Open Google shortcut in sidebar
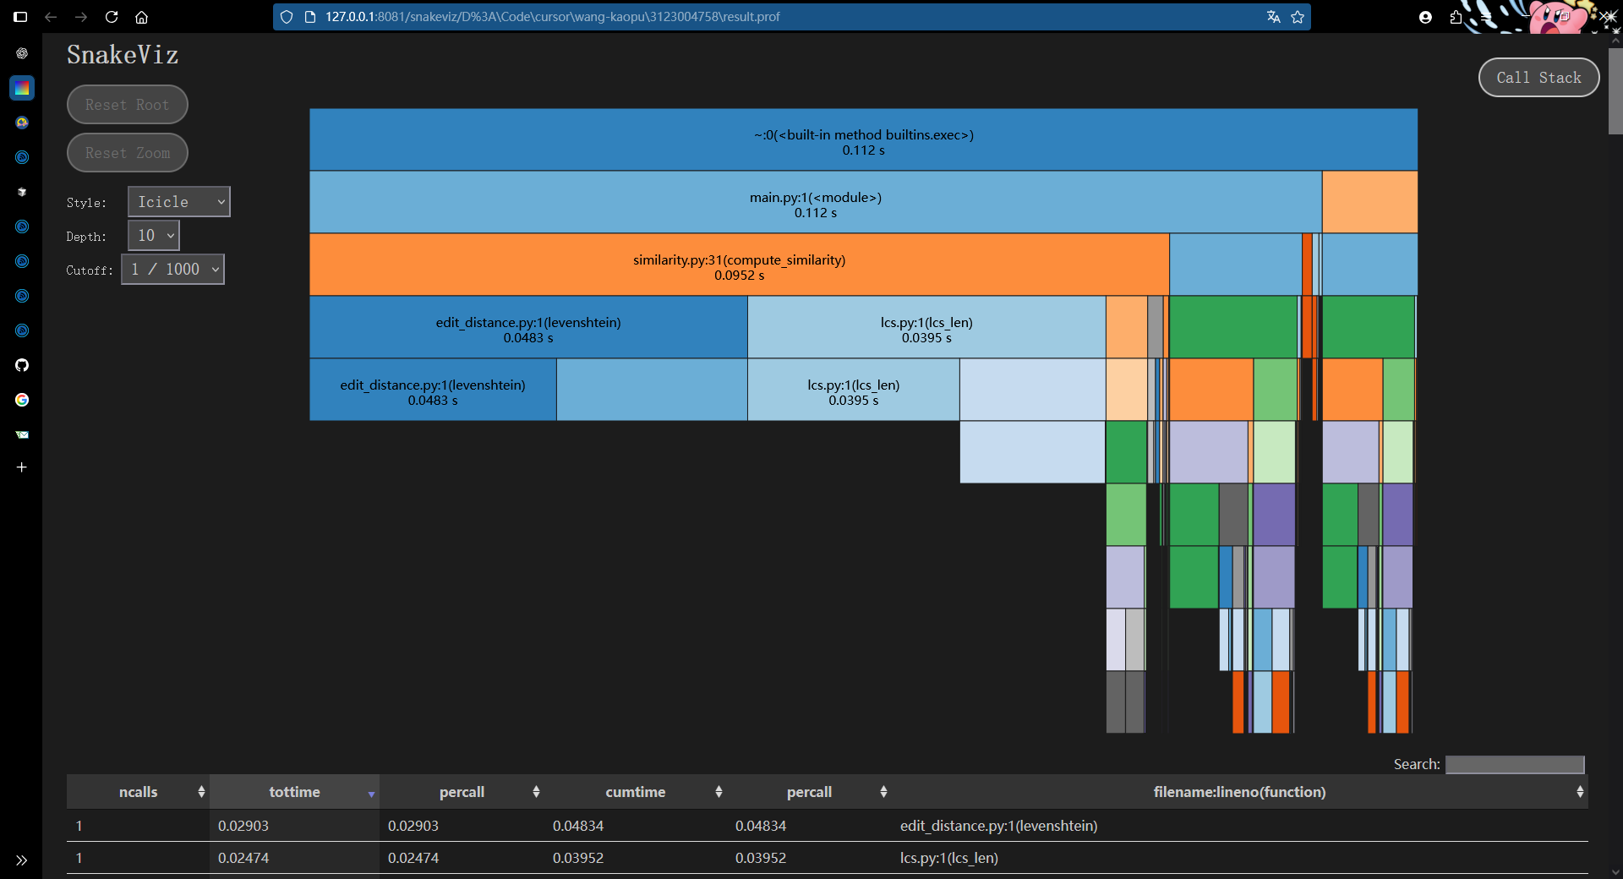 (22, 400)
